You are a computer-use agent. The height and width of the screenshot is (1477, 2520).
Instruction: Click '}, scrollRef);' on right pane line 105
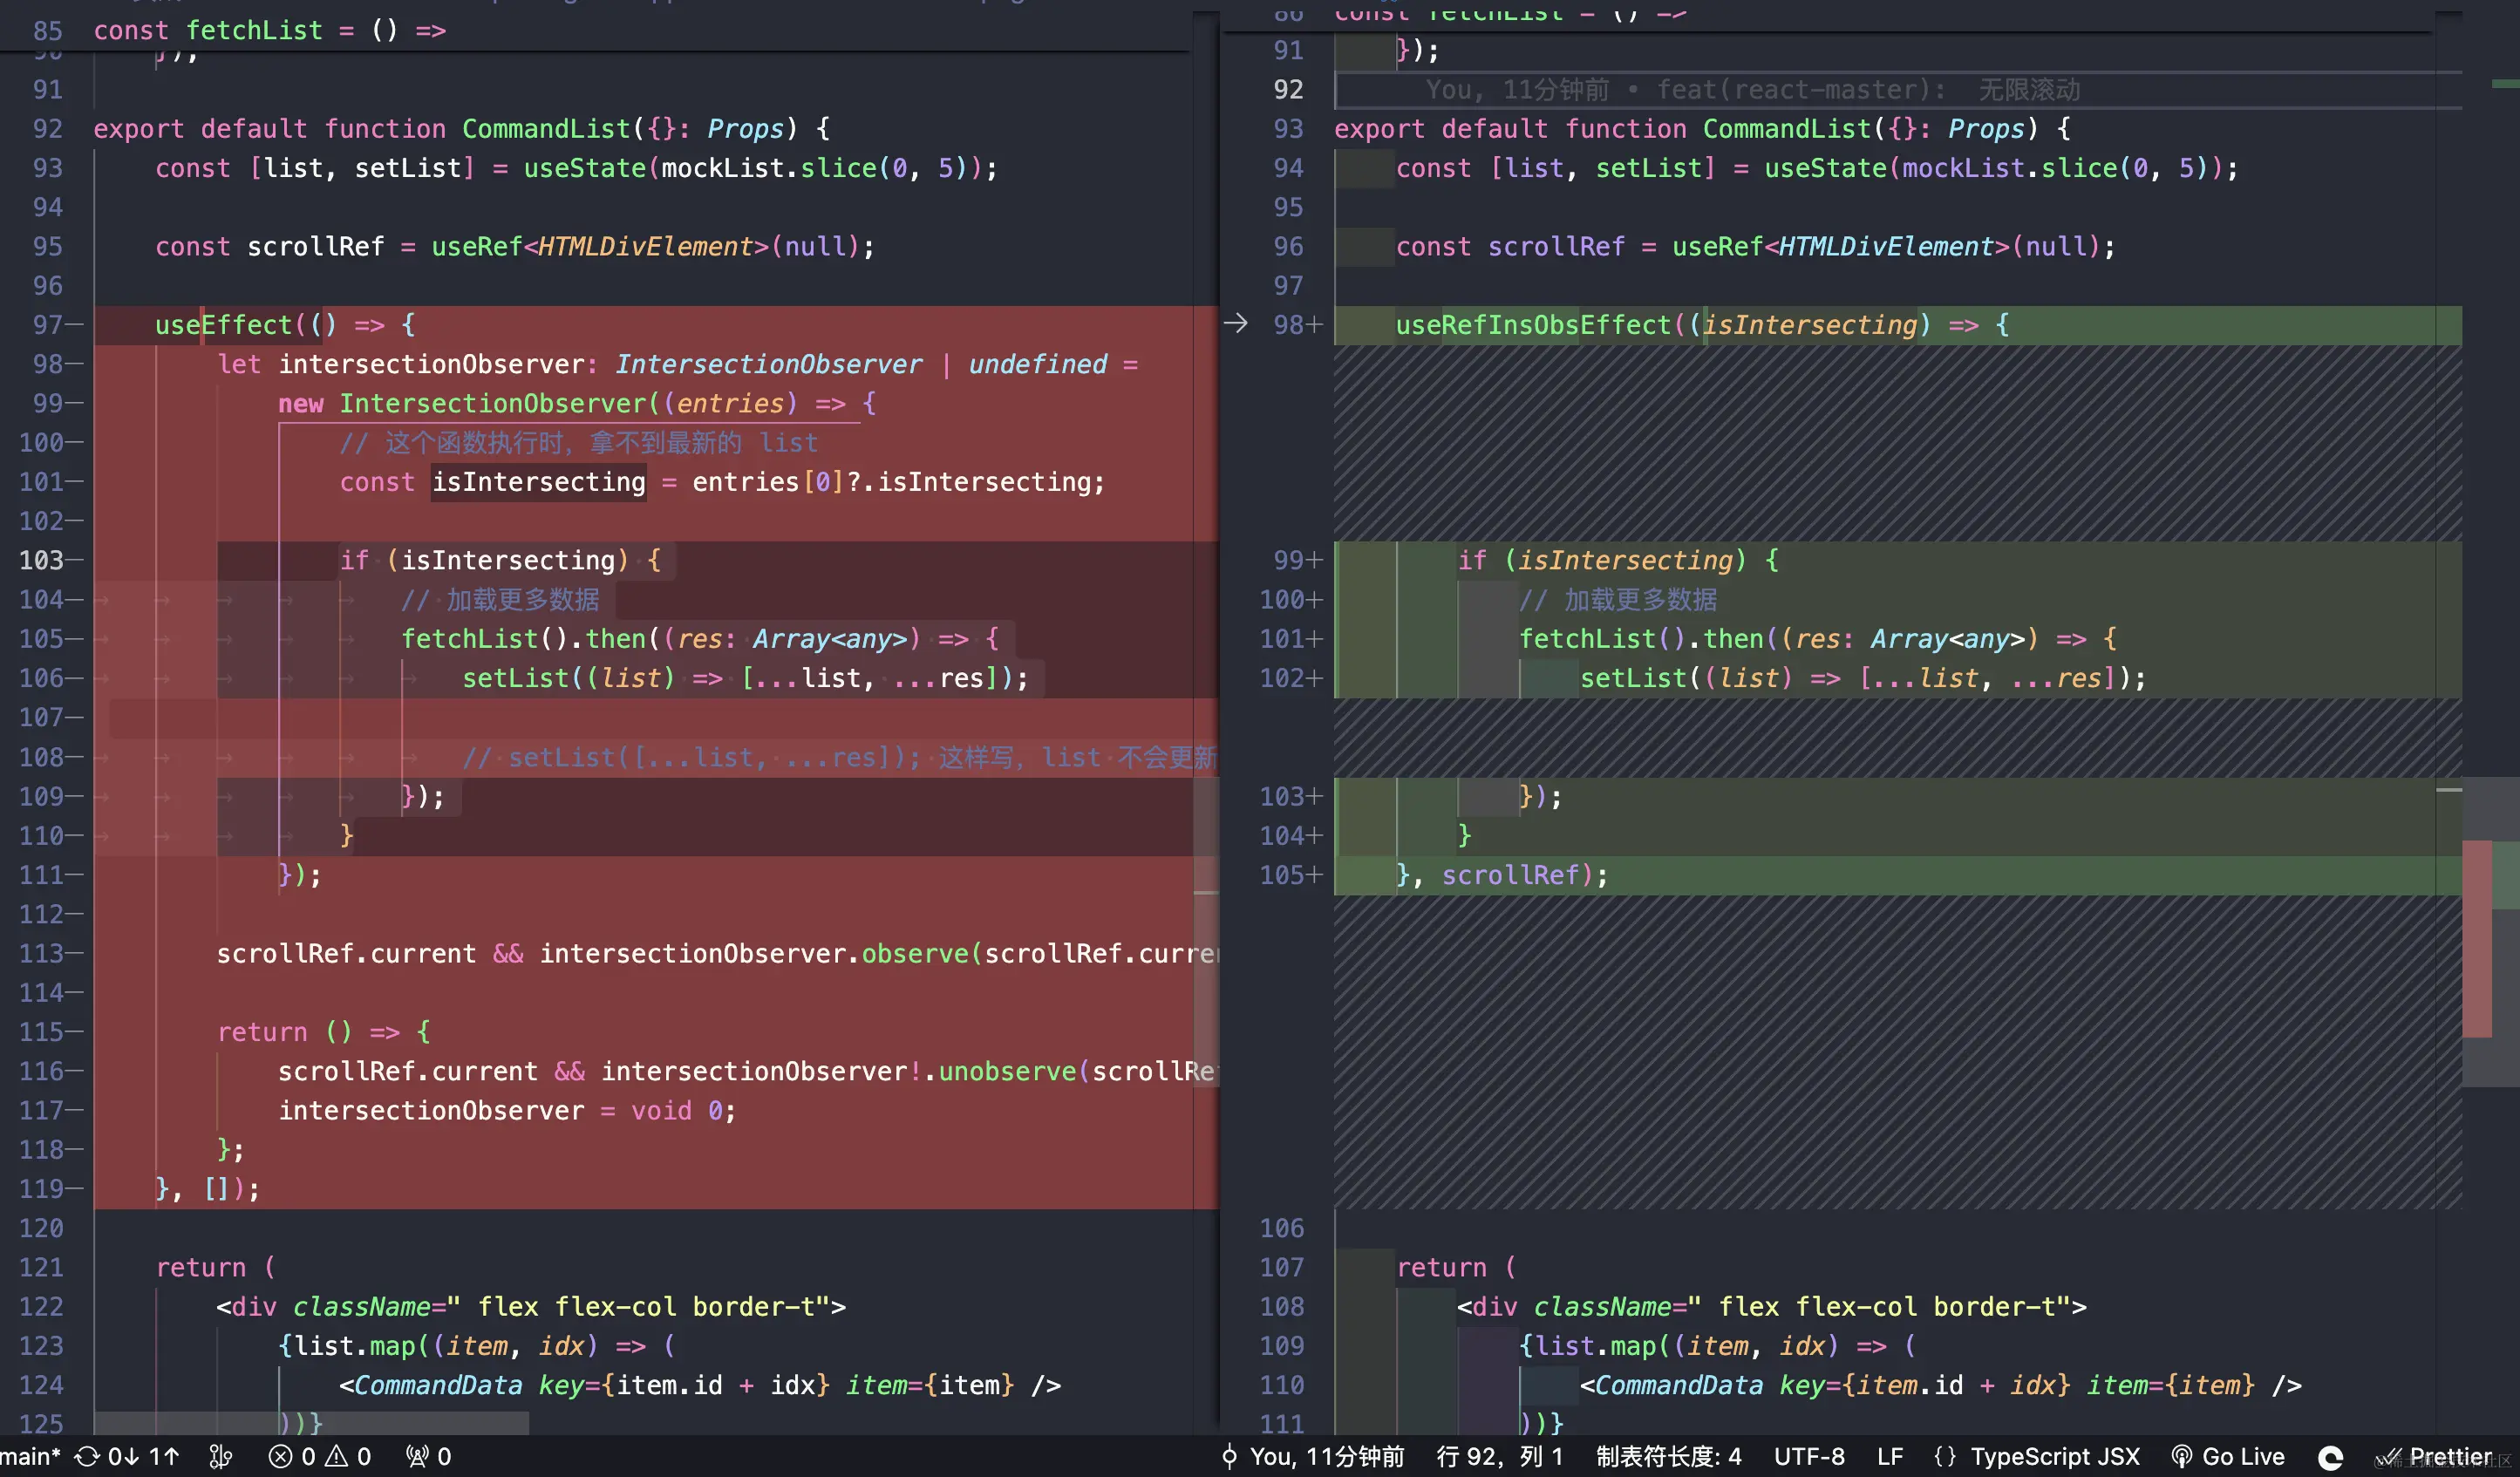coord(1502,875)
